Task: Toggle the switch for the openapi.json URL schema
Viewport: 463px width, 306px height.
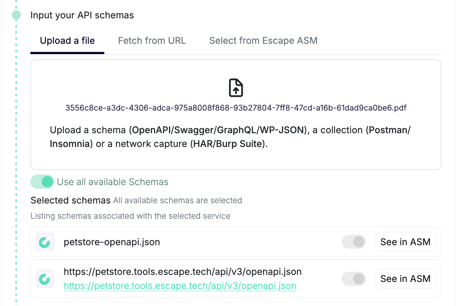Action: [x=353, y=279]
